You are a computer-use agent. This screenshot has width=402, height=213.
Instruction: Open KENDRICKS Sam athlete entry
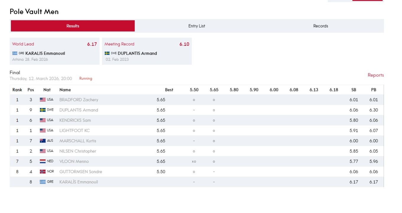[x=75, y=120]
